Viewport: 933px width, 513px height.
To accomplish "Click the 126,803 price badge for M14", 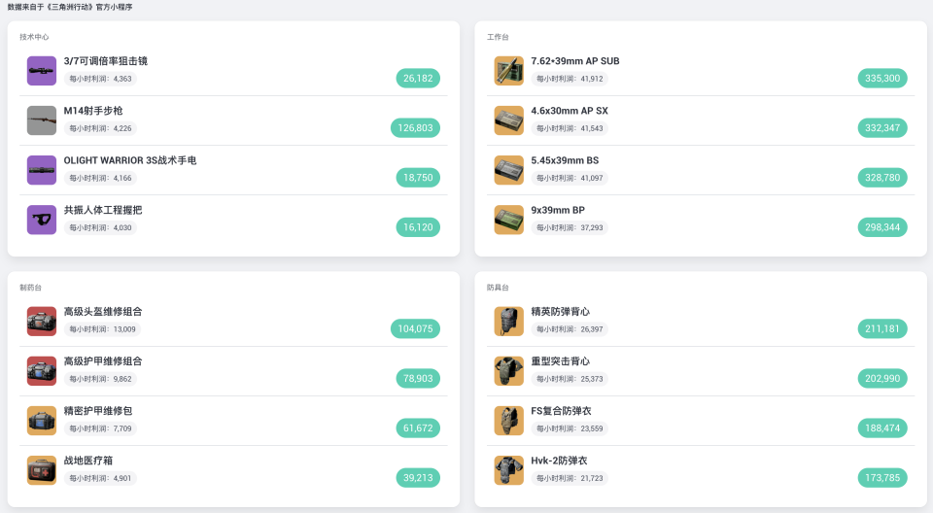I will [x=415, y=128].
